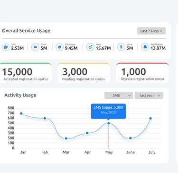Click the 5M Email value
The image size is (178, 173).
44,48
